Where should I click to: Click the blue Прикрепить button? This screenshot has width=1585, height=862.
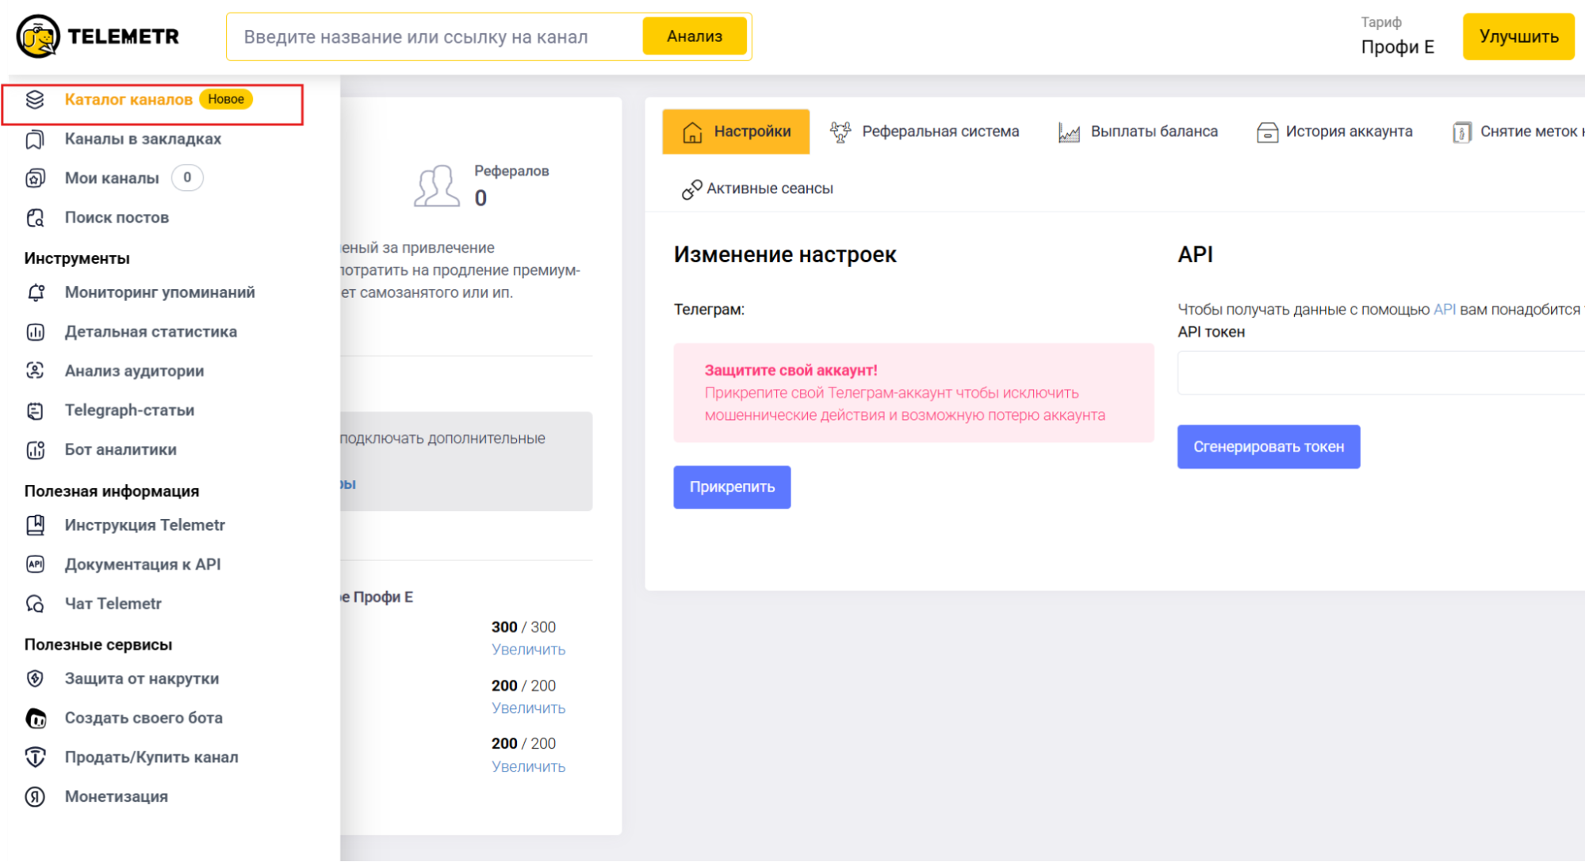coord(731,486)
